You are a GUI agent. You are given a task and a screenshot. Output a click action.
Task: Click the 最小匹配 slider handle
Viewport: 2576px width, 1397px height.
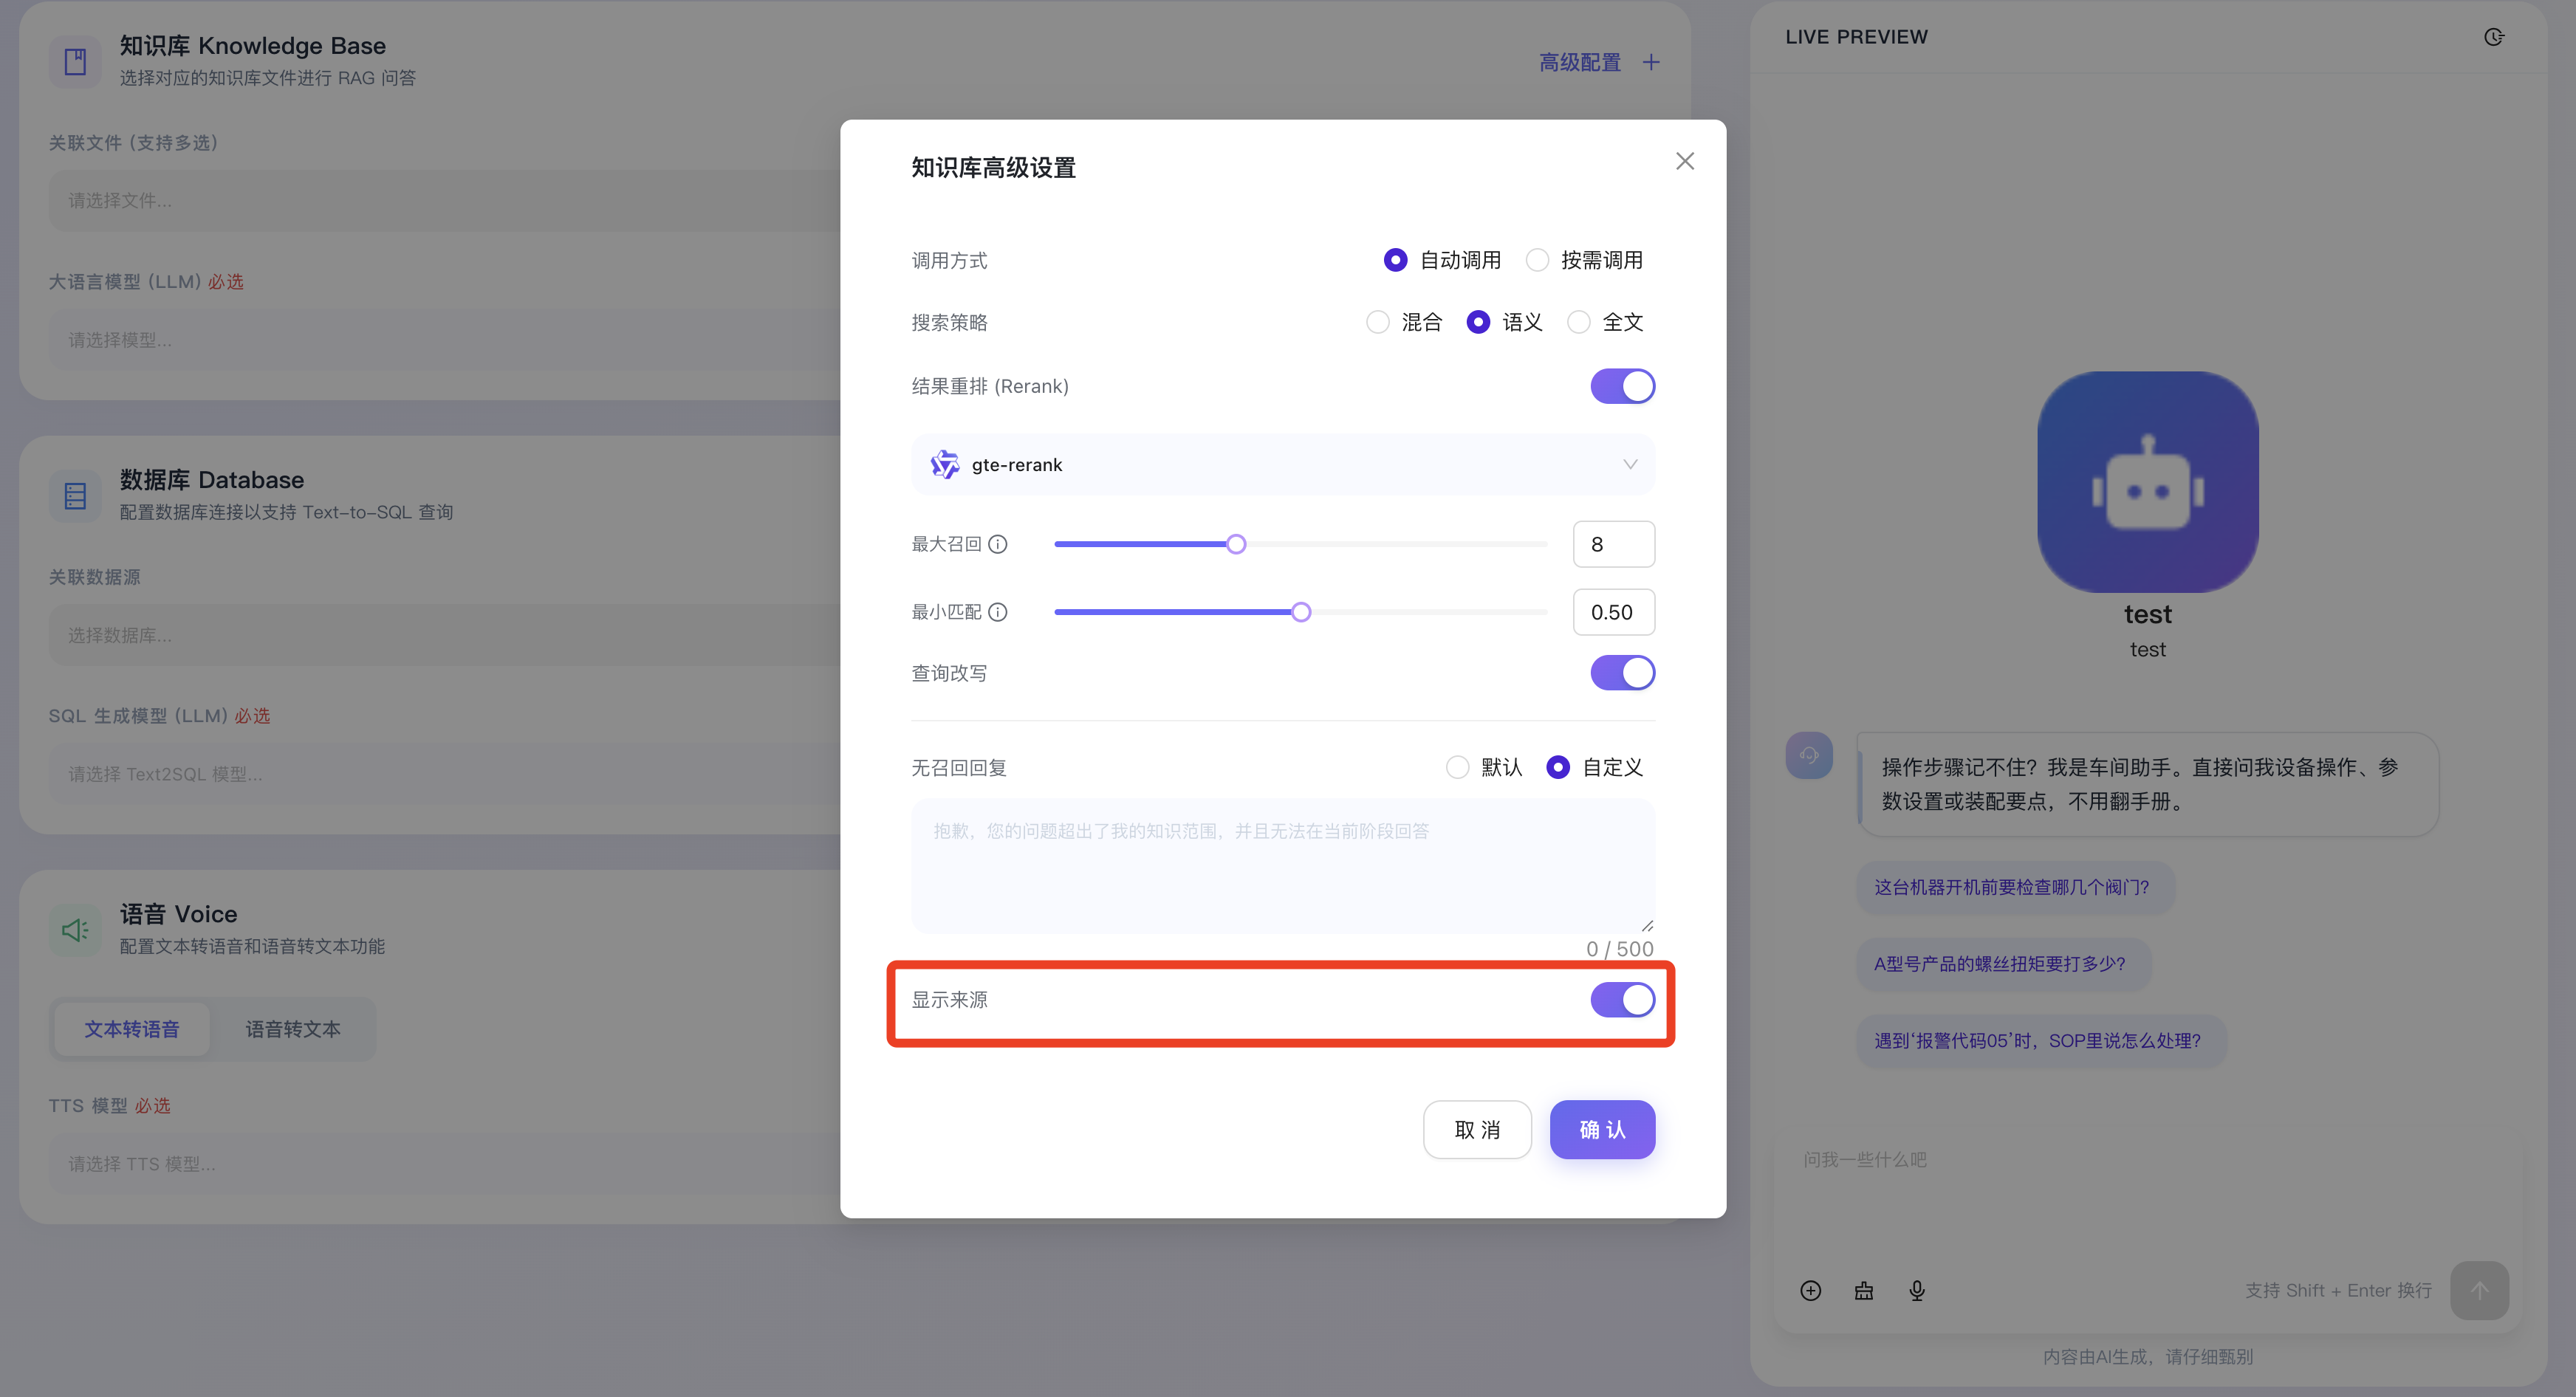tap(1300, 612)
